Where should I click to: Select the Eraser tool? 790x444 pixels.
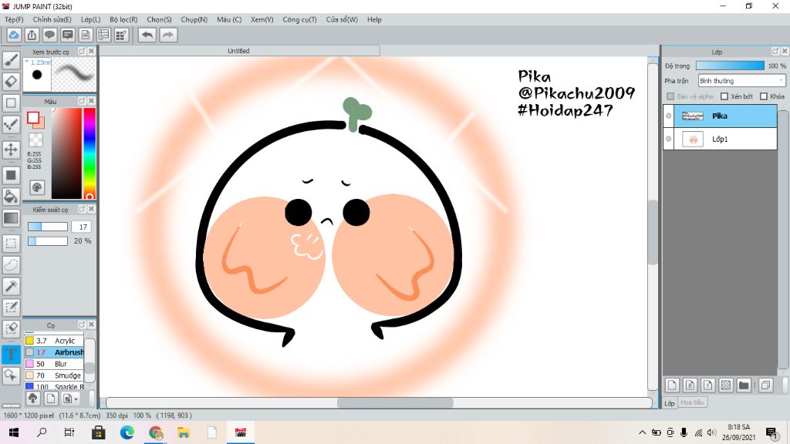tap(11, 81)
